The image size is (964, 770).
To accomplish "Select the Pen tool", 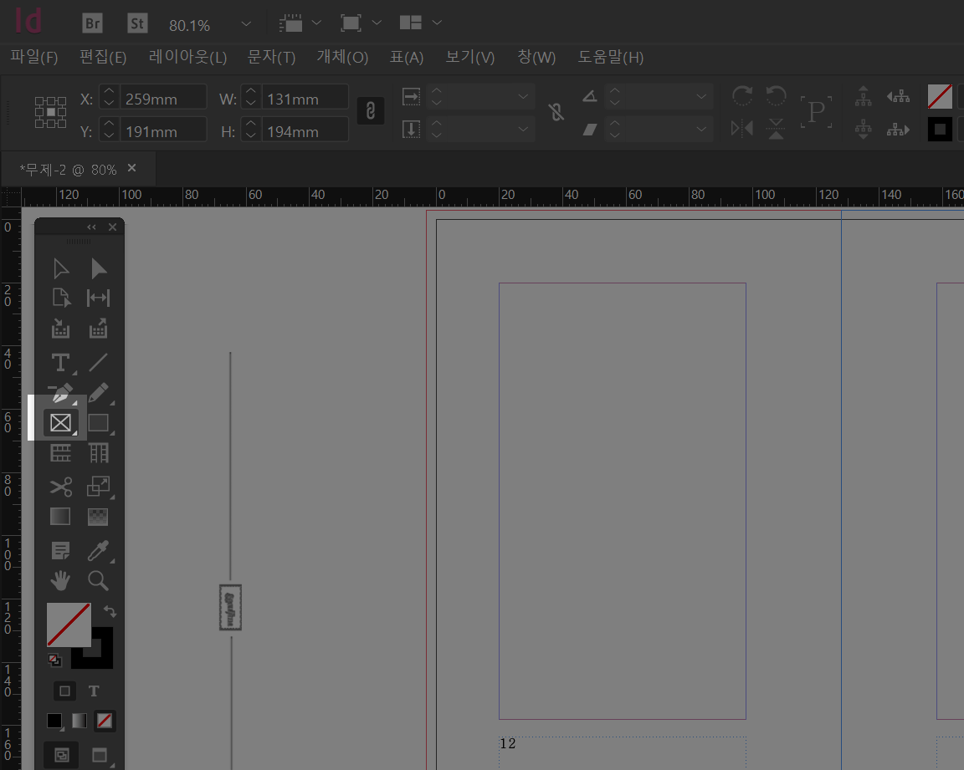I will [x=60, y=392].
